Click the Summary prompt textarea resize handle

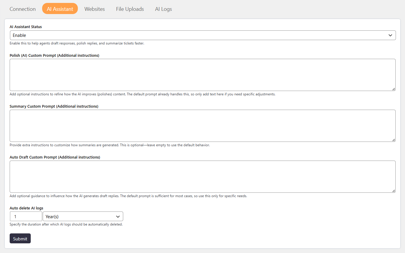[x=394, y=140]
